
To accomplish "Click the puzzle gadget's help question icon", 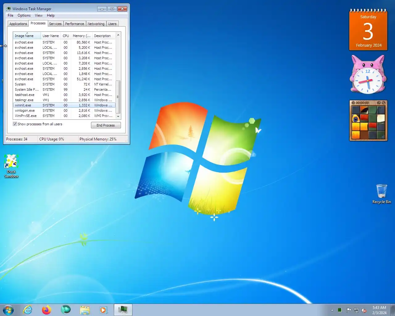I will tap(379, 103).
